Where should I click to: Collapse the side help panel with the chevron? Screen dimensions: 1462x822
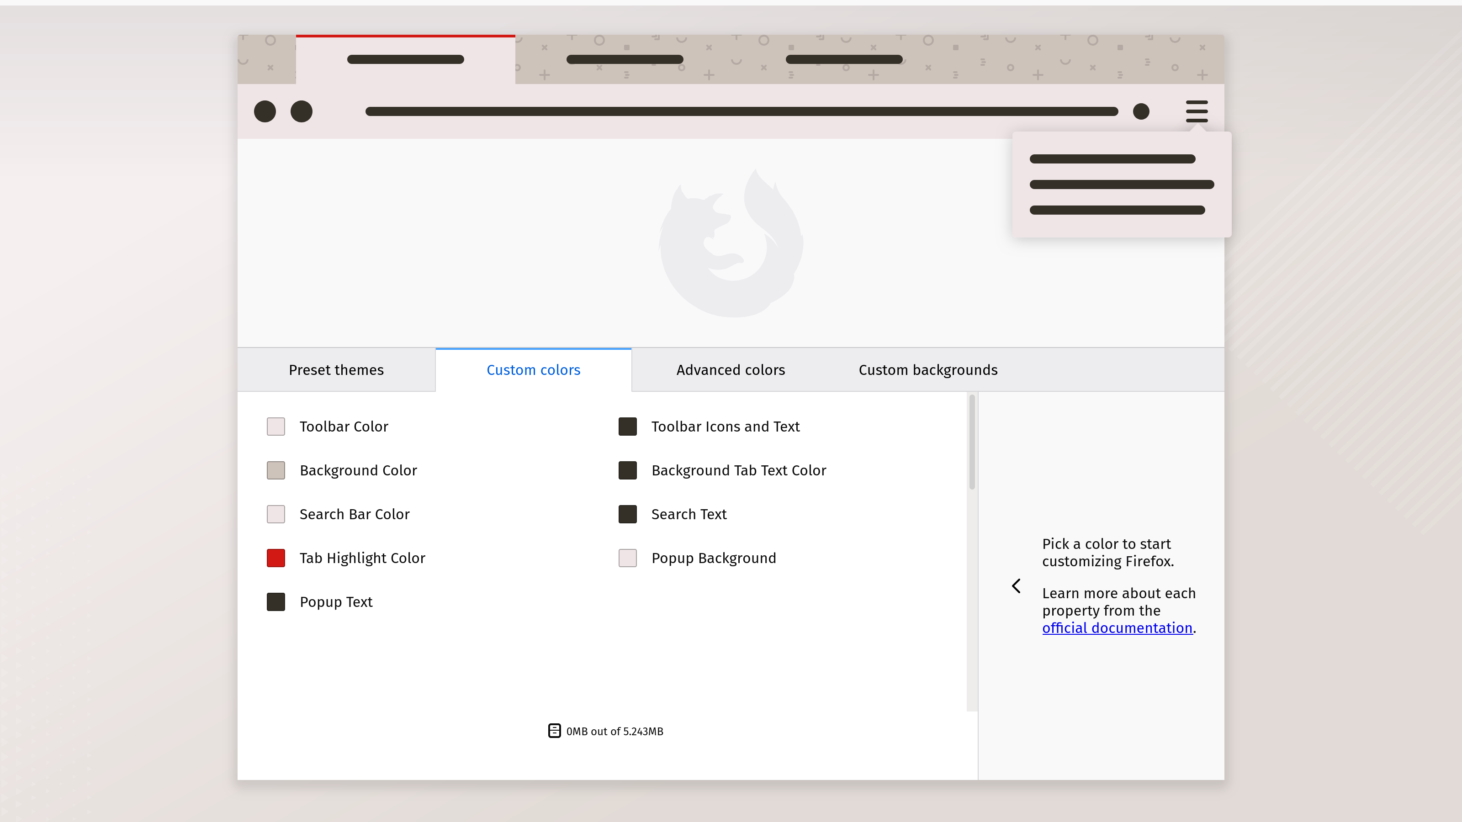tap(1016, 585)
